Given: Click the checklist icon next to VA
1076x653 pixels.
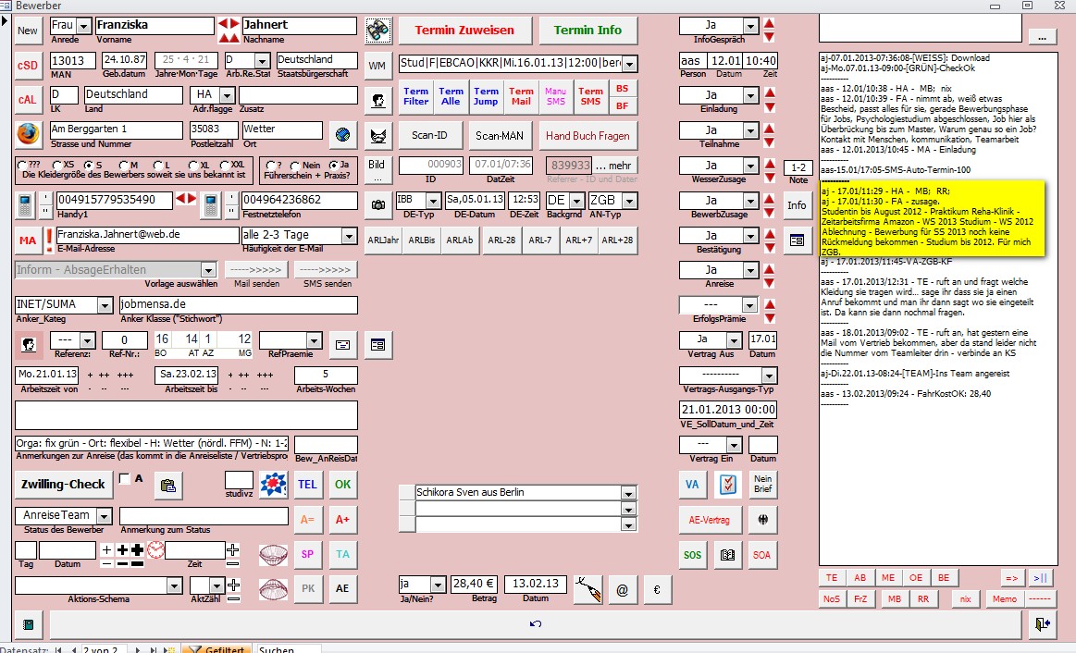Looking at the screenshot, I should coord(727,484).
